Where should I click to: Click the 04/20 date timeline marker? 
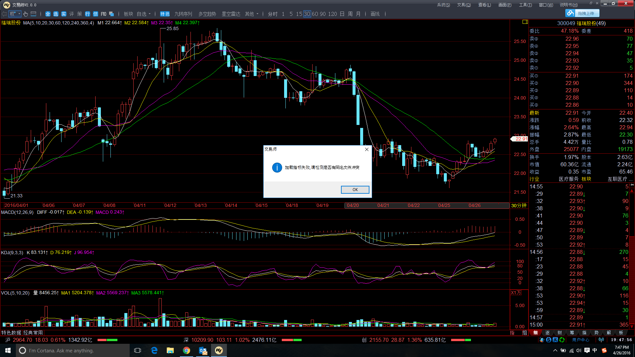[x=353, y=205]
